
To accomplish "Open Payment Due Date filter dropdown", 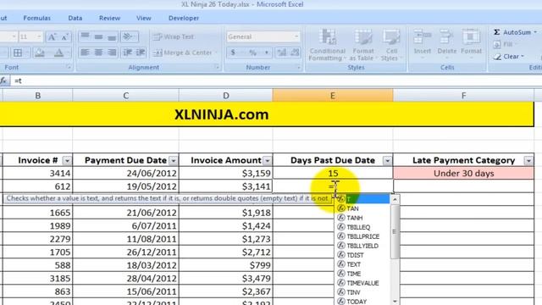I will coord(173,161).
